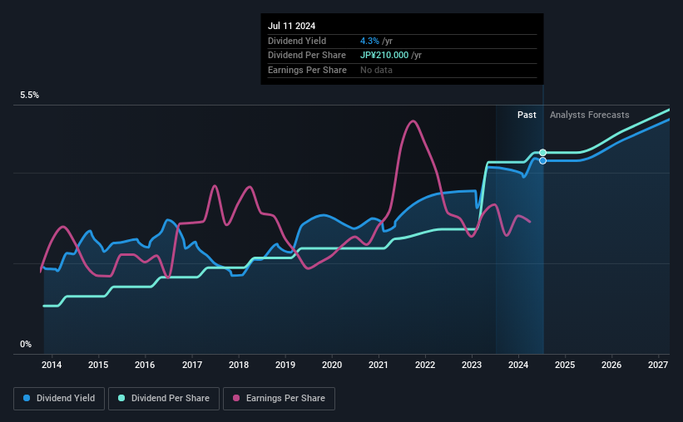Toggle the Dividend Yield legend button
The height and width of the screenshot is (422, 683).
click(x=59, y=398)
